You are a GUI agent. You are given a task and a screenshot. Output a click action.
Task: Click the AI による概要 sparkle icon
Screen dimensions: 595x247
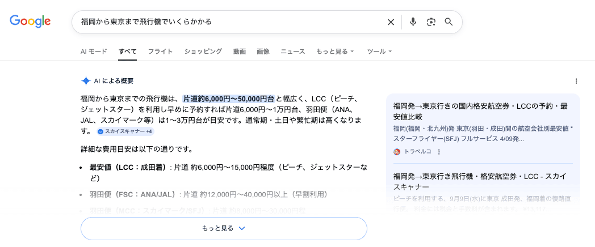click(86, 81)
